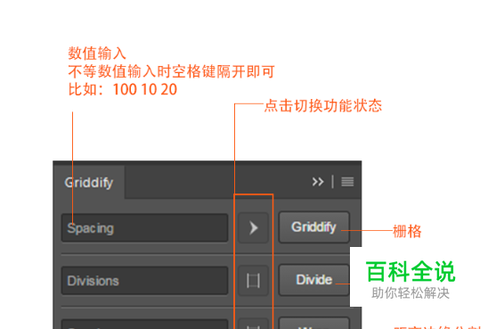Screen dimensions: 496x329
Task: Collapse the panel with the double-arrow icon
Action: coord(318,182)
